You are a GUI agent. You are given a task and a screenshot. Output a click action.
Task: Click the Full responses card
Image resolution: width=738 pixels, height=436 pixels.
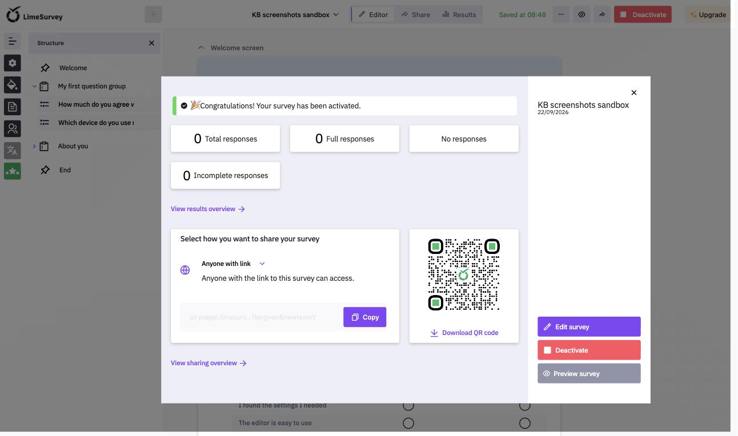click(344, 139)
